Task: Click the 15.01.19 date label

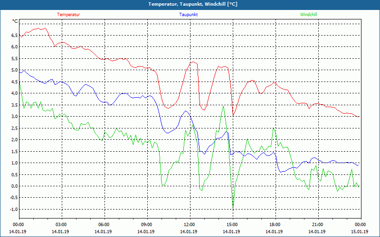Action: pos(360,231)
